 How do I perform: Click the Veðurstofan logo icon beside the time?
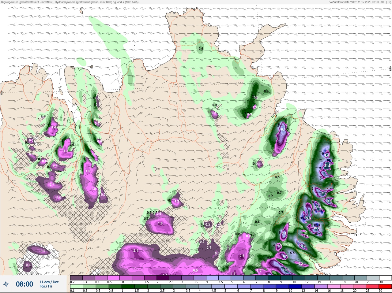point(6,284)
